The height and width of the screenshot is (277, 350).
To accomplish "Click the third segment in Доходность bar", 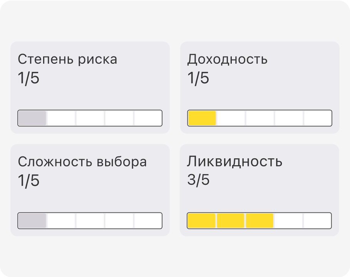I will (x=260, y=118).
